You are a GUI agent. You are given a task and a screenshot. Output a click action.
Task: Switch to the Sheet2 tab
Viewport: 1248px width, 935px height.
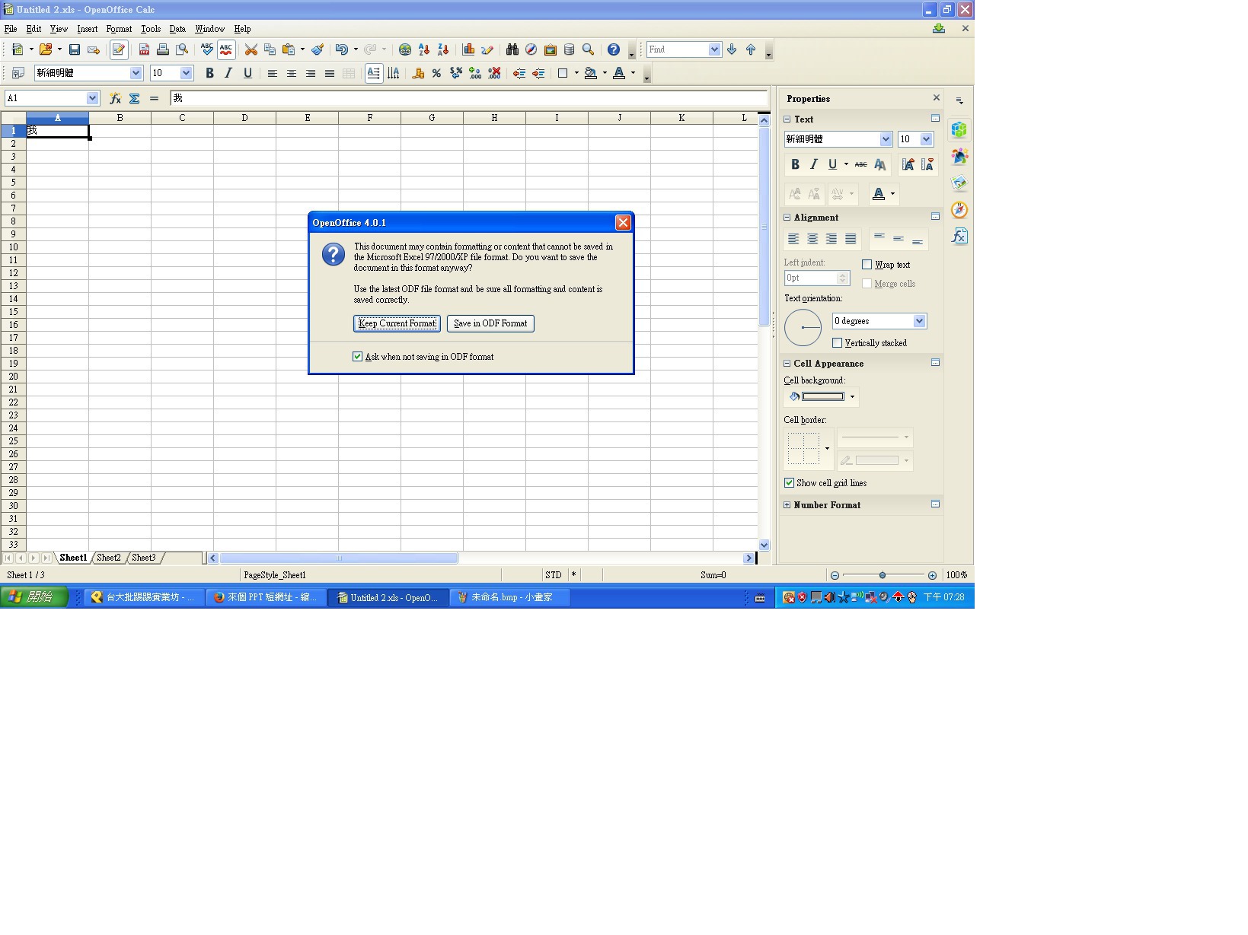[109, 558]
